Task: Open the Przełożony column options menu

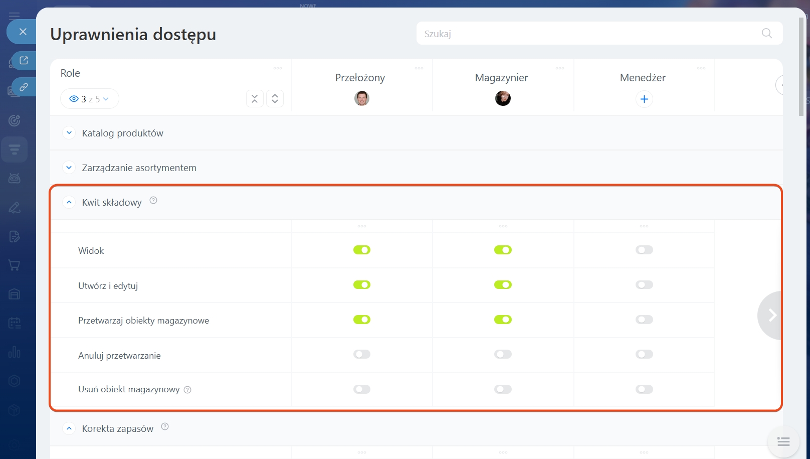Action: coord(419,68)
